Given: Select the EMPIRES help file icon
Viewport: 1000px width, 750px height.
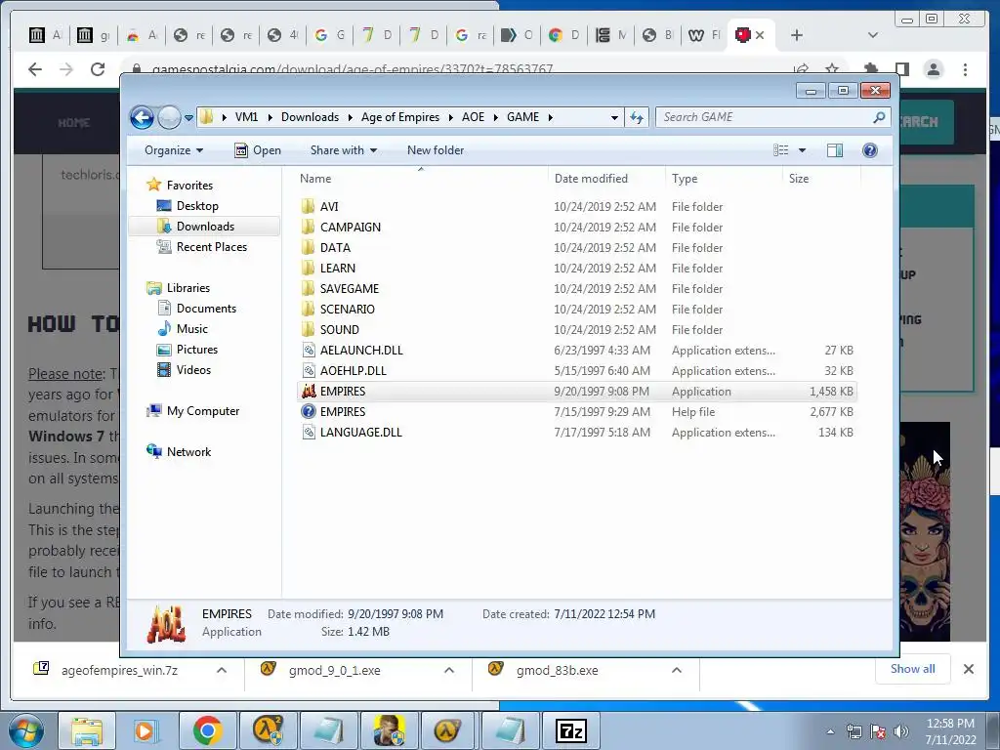Looking at the screenshot, I should click(309, 411).
